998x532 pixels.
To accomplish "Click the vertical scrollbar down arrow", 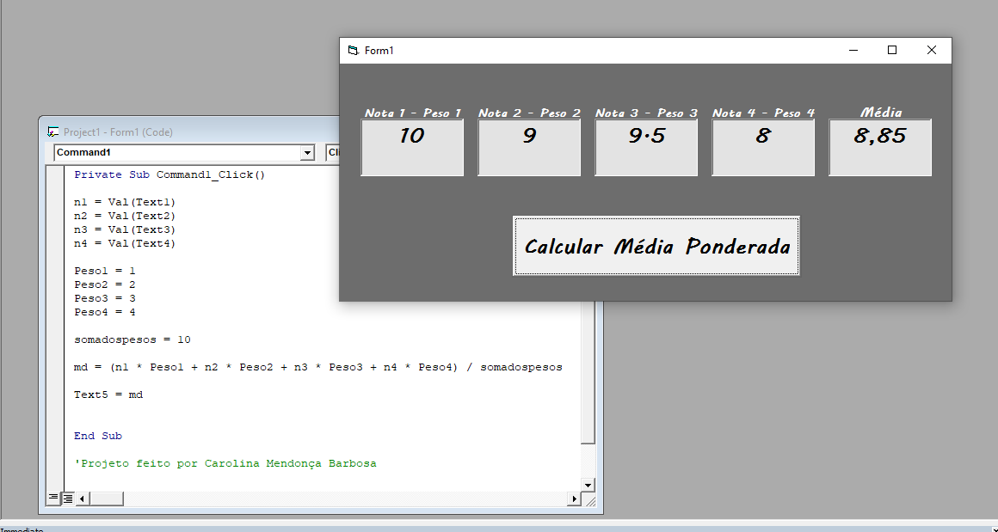I will click(588, 484).
